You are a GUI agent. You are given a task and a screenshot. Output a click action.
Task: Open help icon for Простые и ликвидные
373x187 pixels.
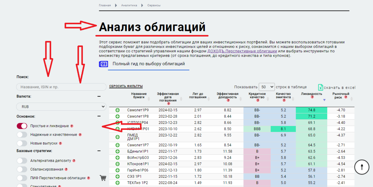(72, 126)
